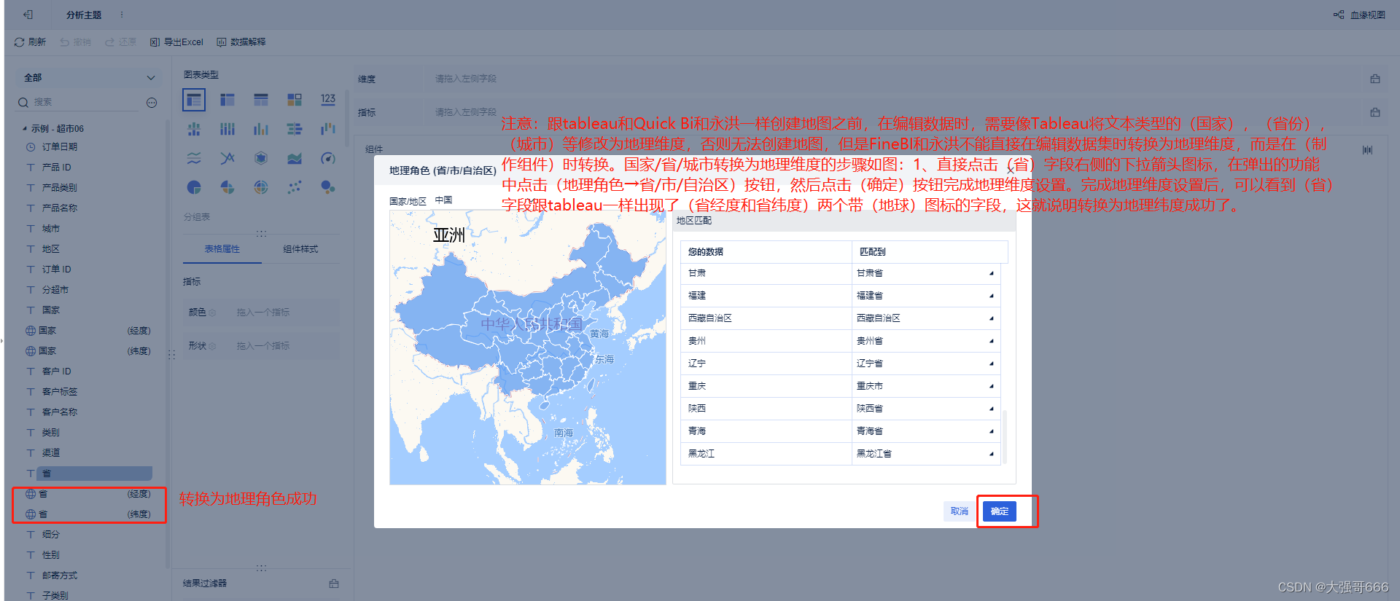Select the multi-line chart type
This screenshot has width=1400, height=601.
tap(194, 158)
